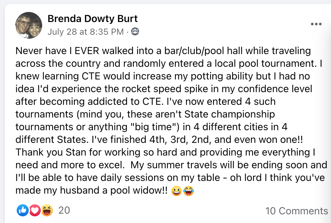Click the red heart Love reaction icon
This screenshot has width=331, height=223.
point(35,210)
